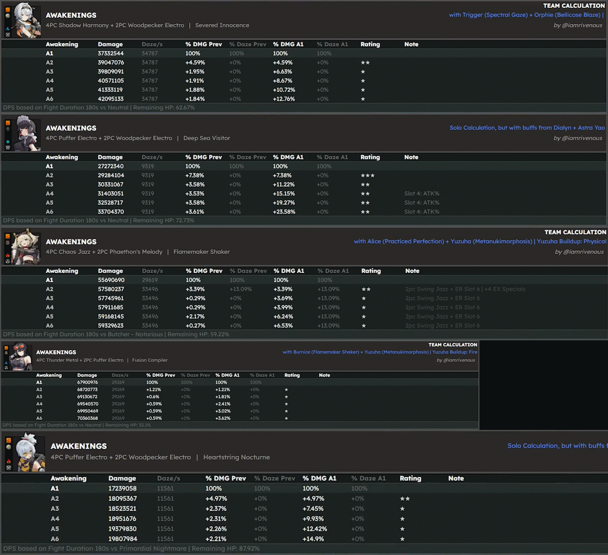Click the S-rank badge in the Severed Innocence panel
The image size is (608, 555).
point(8,10)
